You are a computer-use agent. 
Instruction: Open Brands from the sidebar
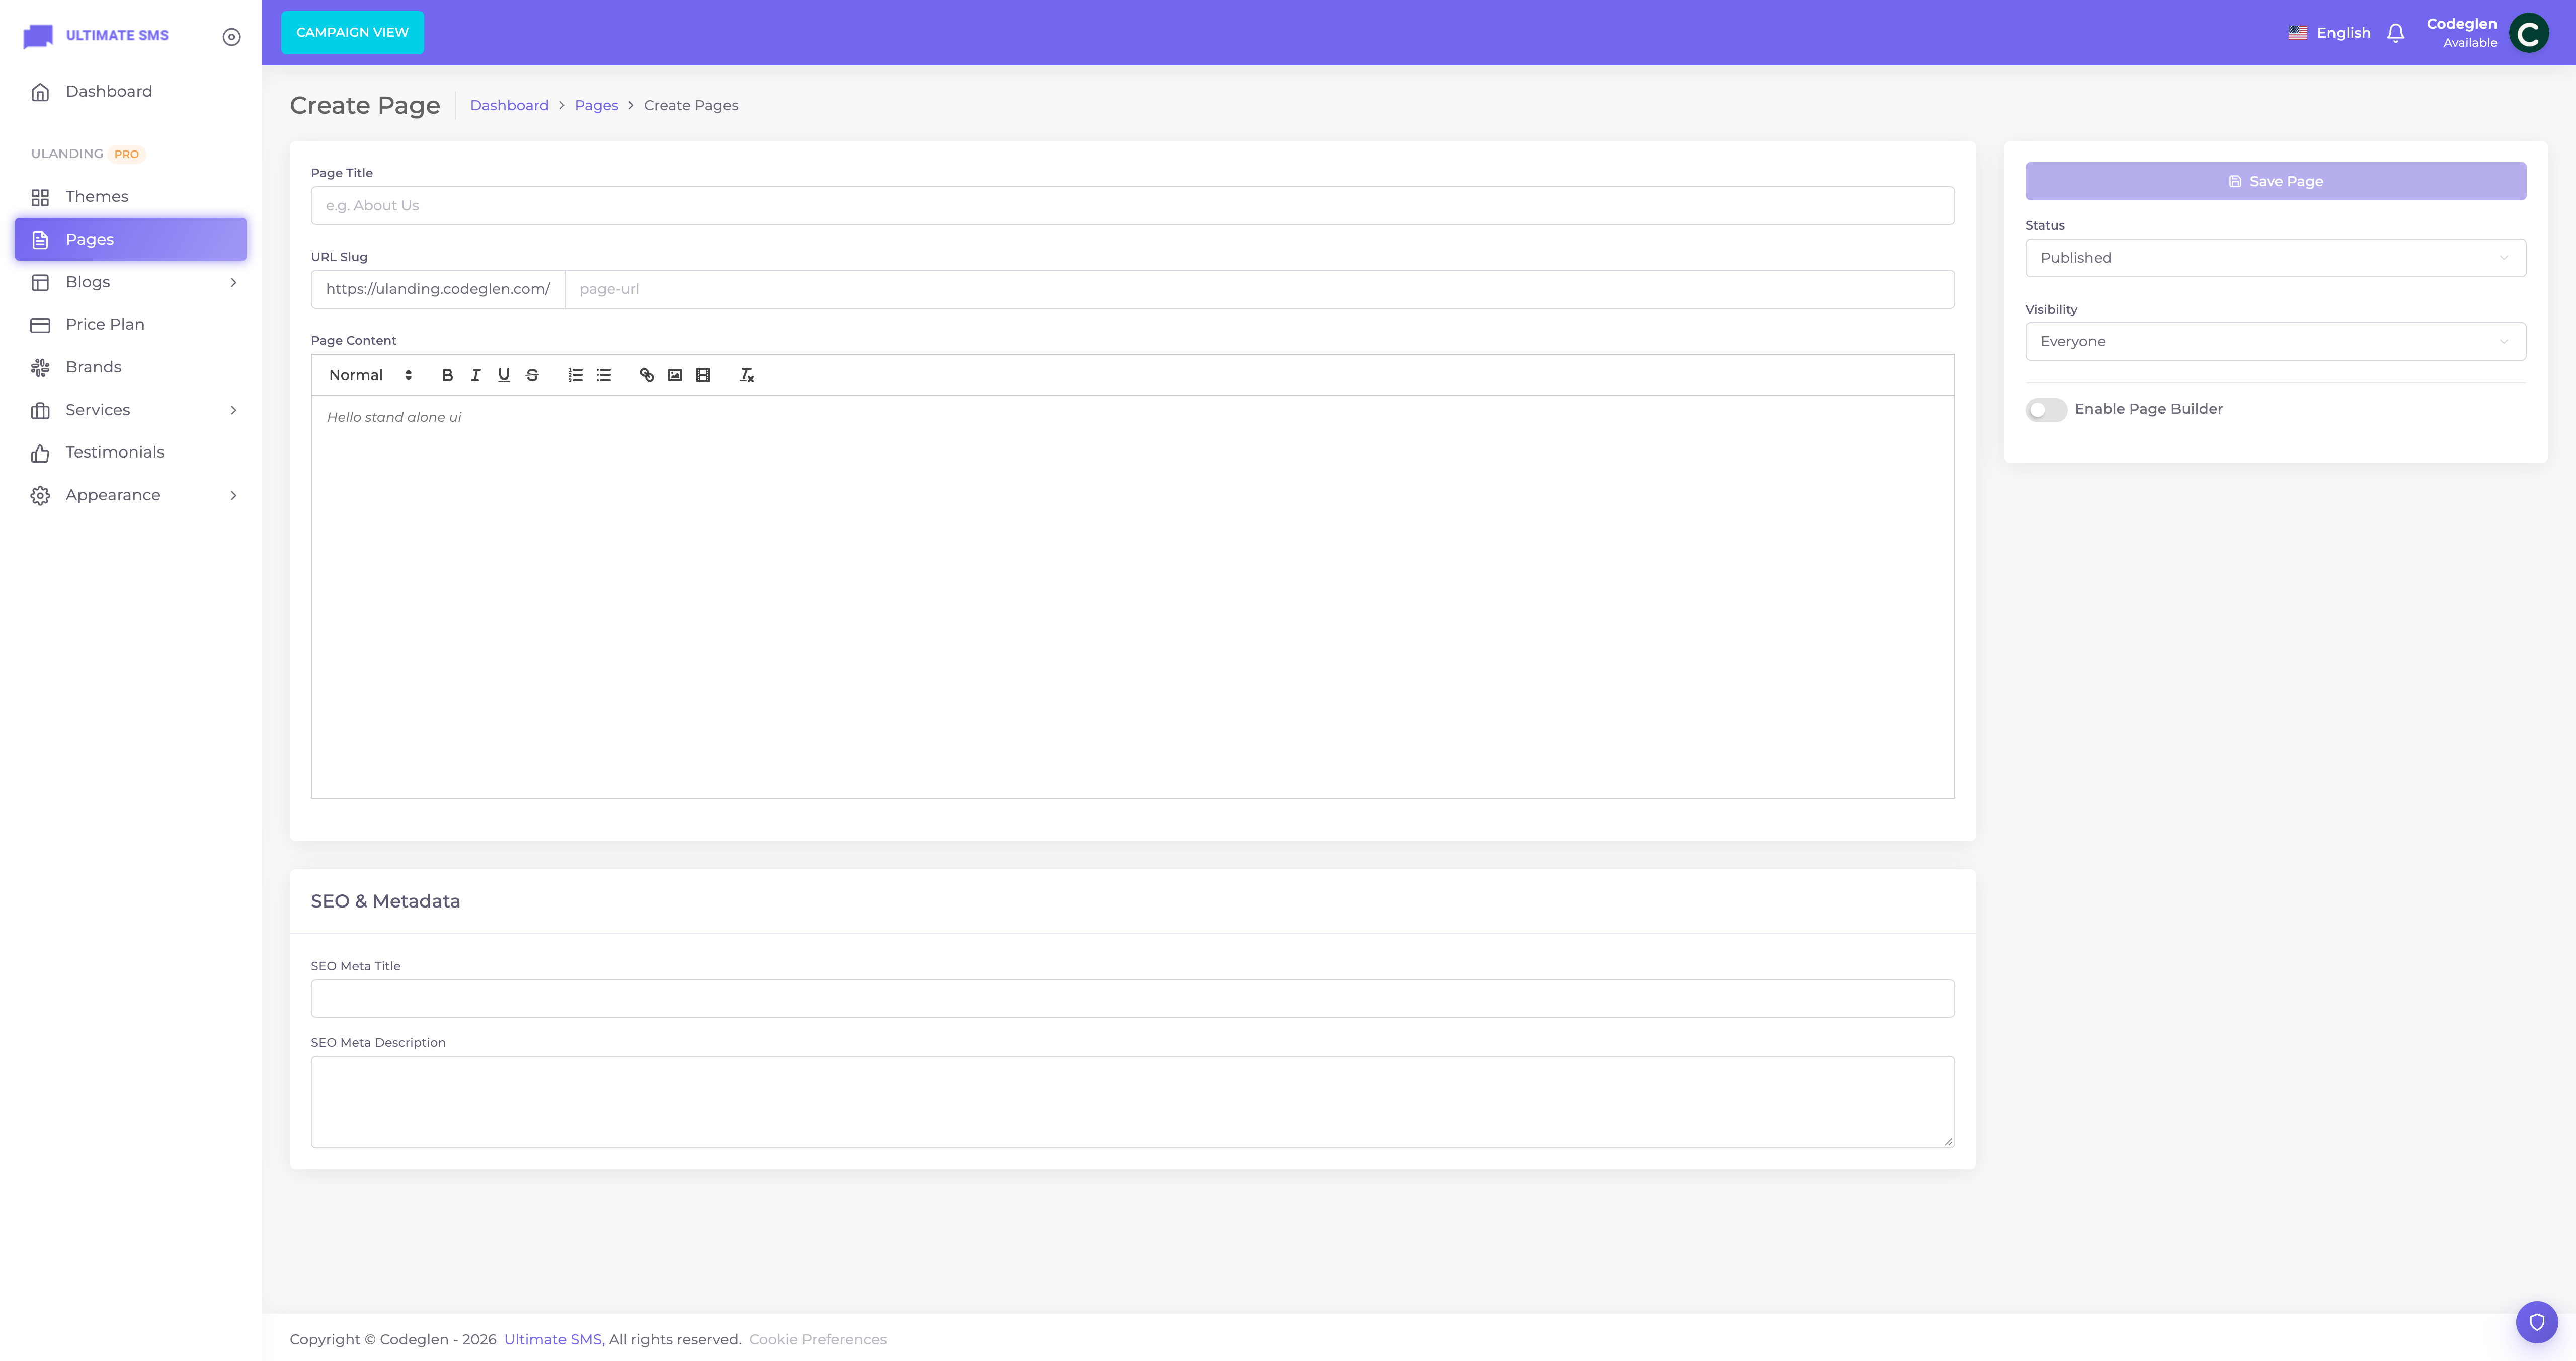(131, 367)
